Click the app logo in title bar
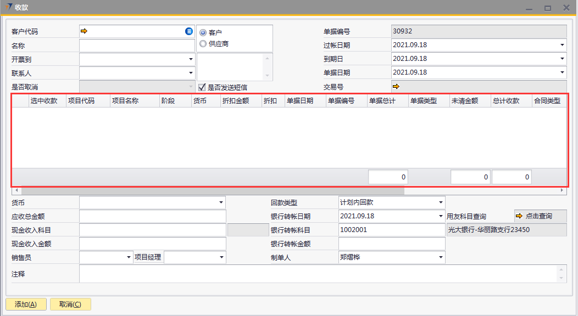The image size is (578, 316). click(x=9, y=7)
